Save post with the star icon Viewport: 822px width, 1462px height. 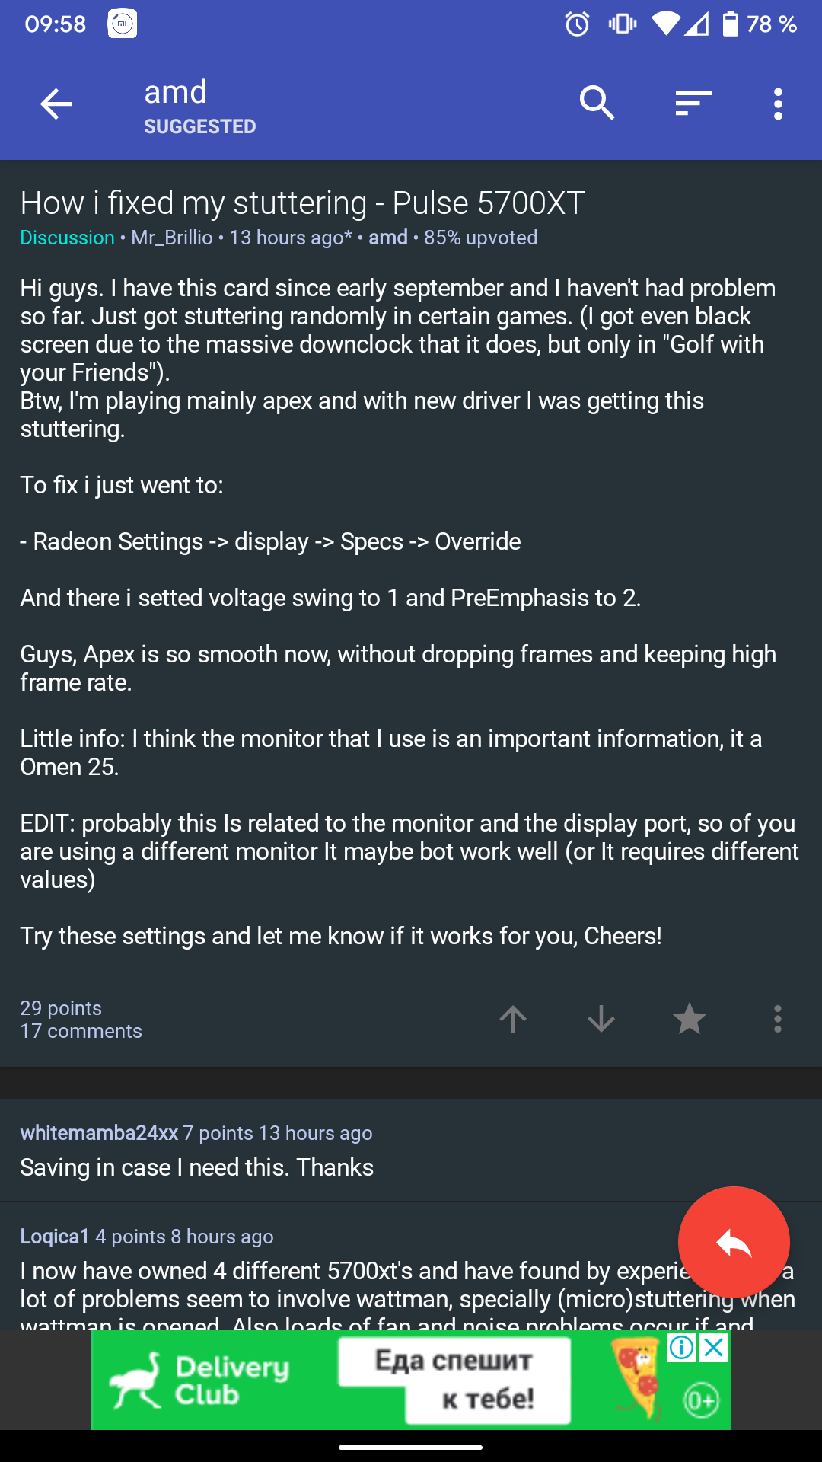[690, 1019]
